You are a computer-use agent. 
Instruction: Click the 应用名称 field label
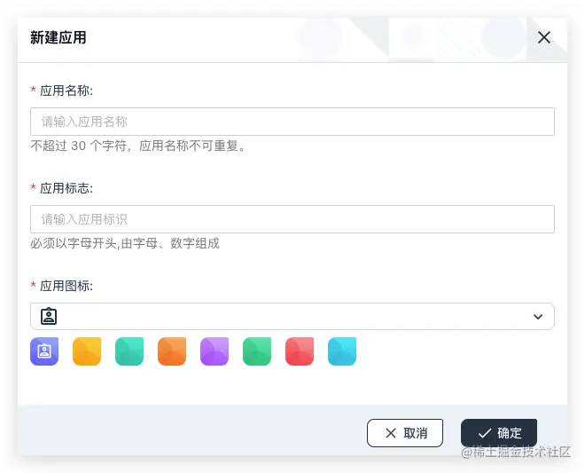point(66,91)
